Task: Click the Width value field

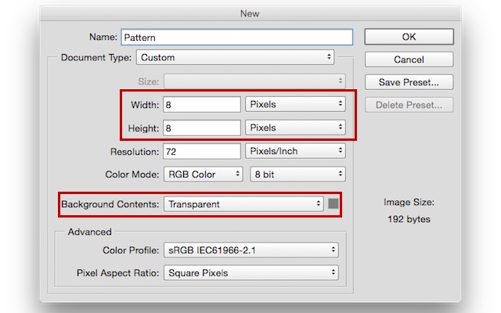Action: [203, 104]
